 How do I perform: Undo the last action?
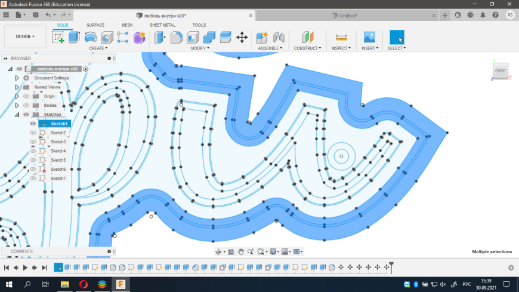[48, 15]
